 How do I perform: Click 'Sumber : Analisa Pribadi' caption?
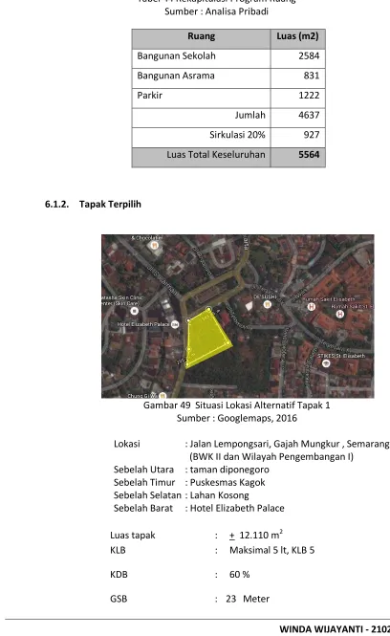pyautogui.click(x=216, y=11)
